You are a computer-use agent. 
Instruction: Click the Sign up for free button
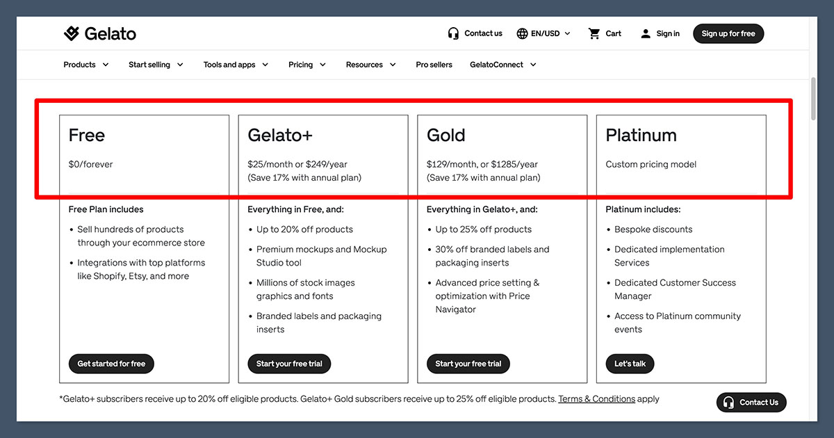pyautogui.click(x=728, y=33)
